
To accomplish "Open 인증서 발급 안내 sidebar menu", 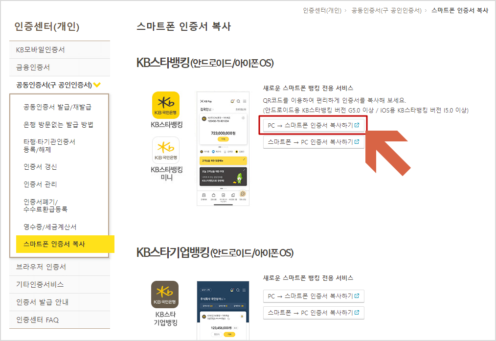I will 60,302.
